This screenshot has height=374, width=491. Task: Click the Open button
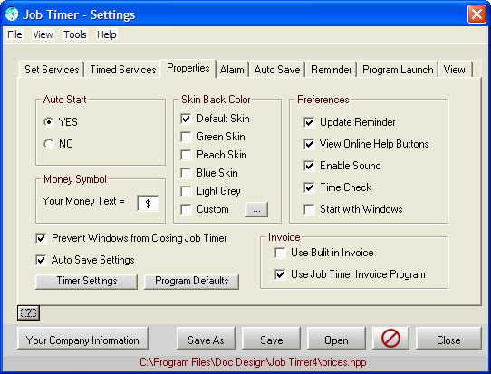click(x=336, y=339)
